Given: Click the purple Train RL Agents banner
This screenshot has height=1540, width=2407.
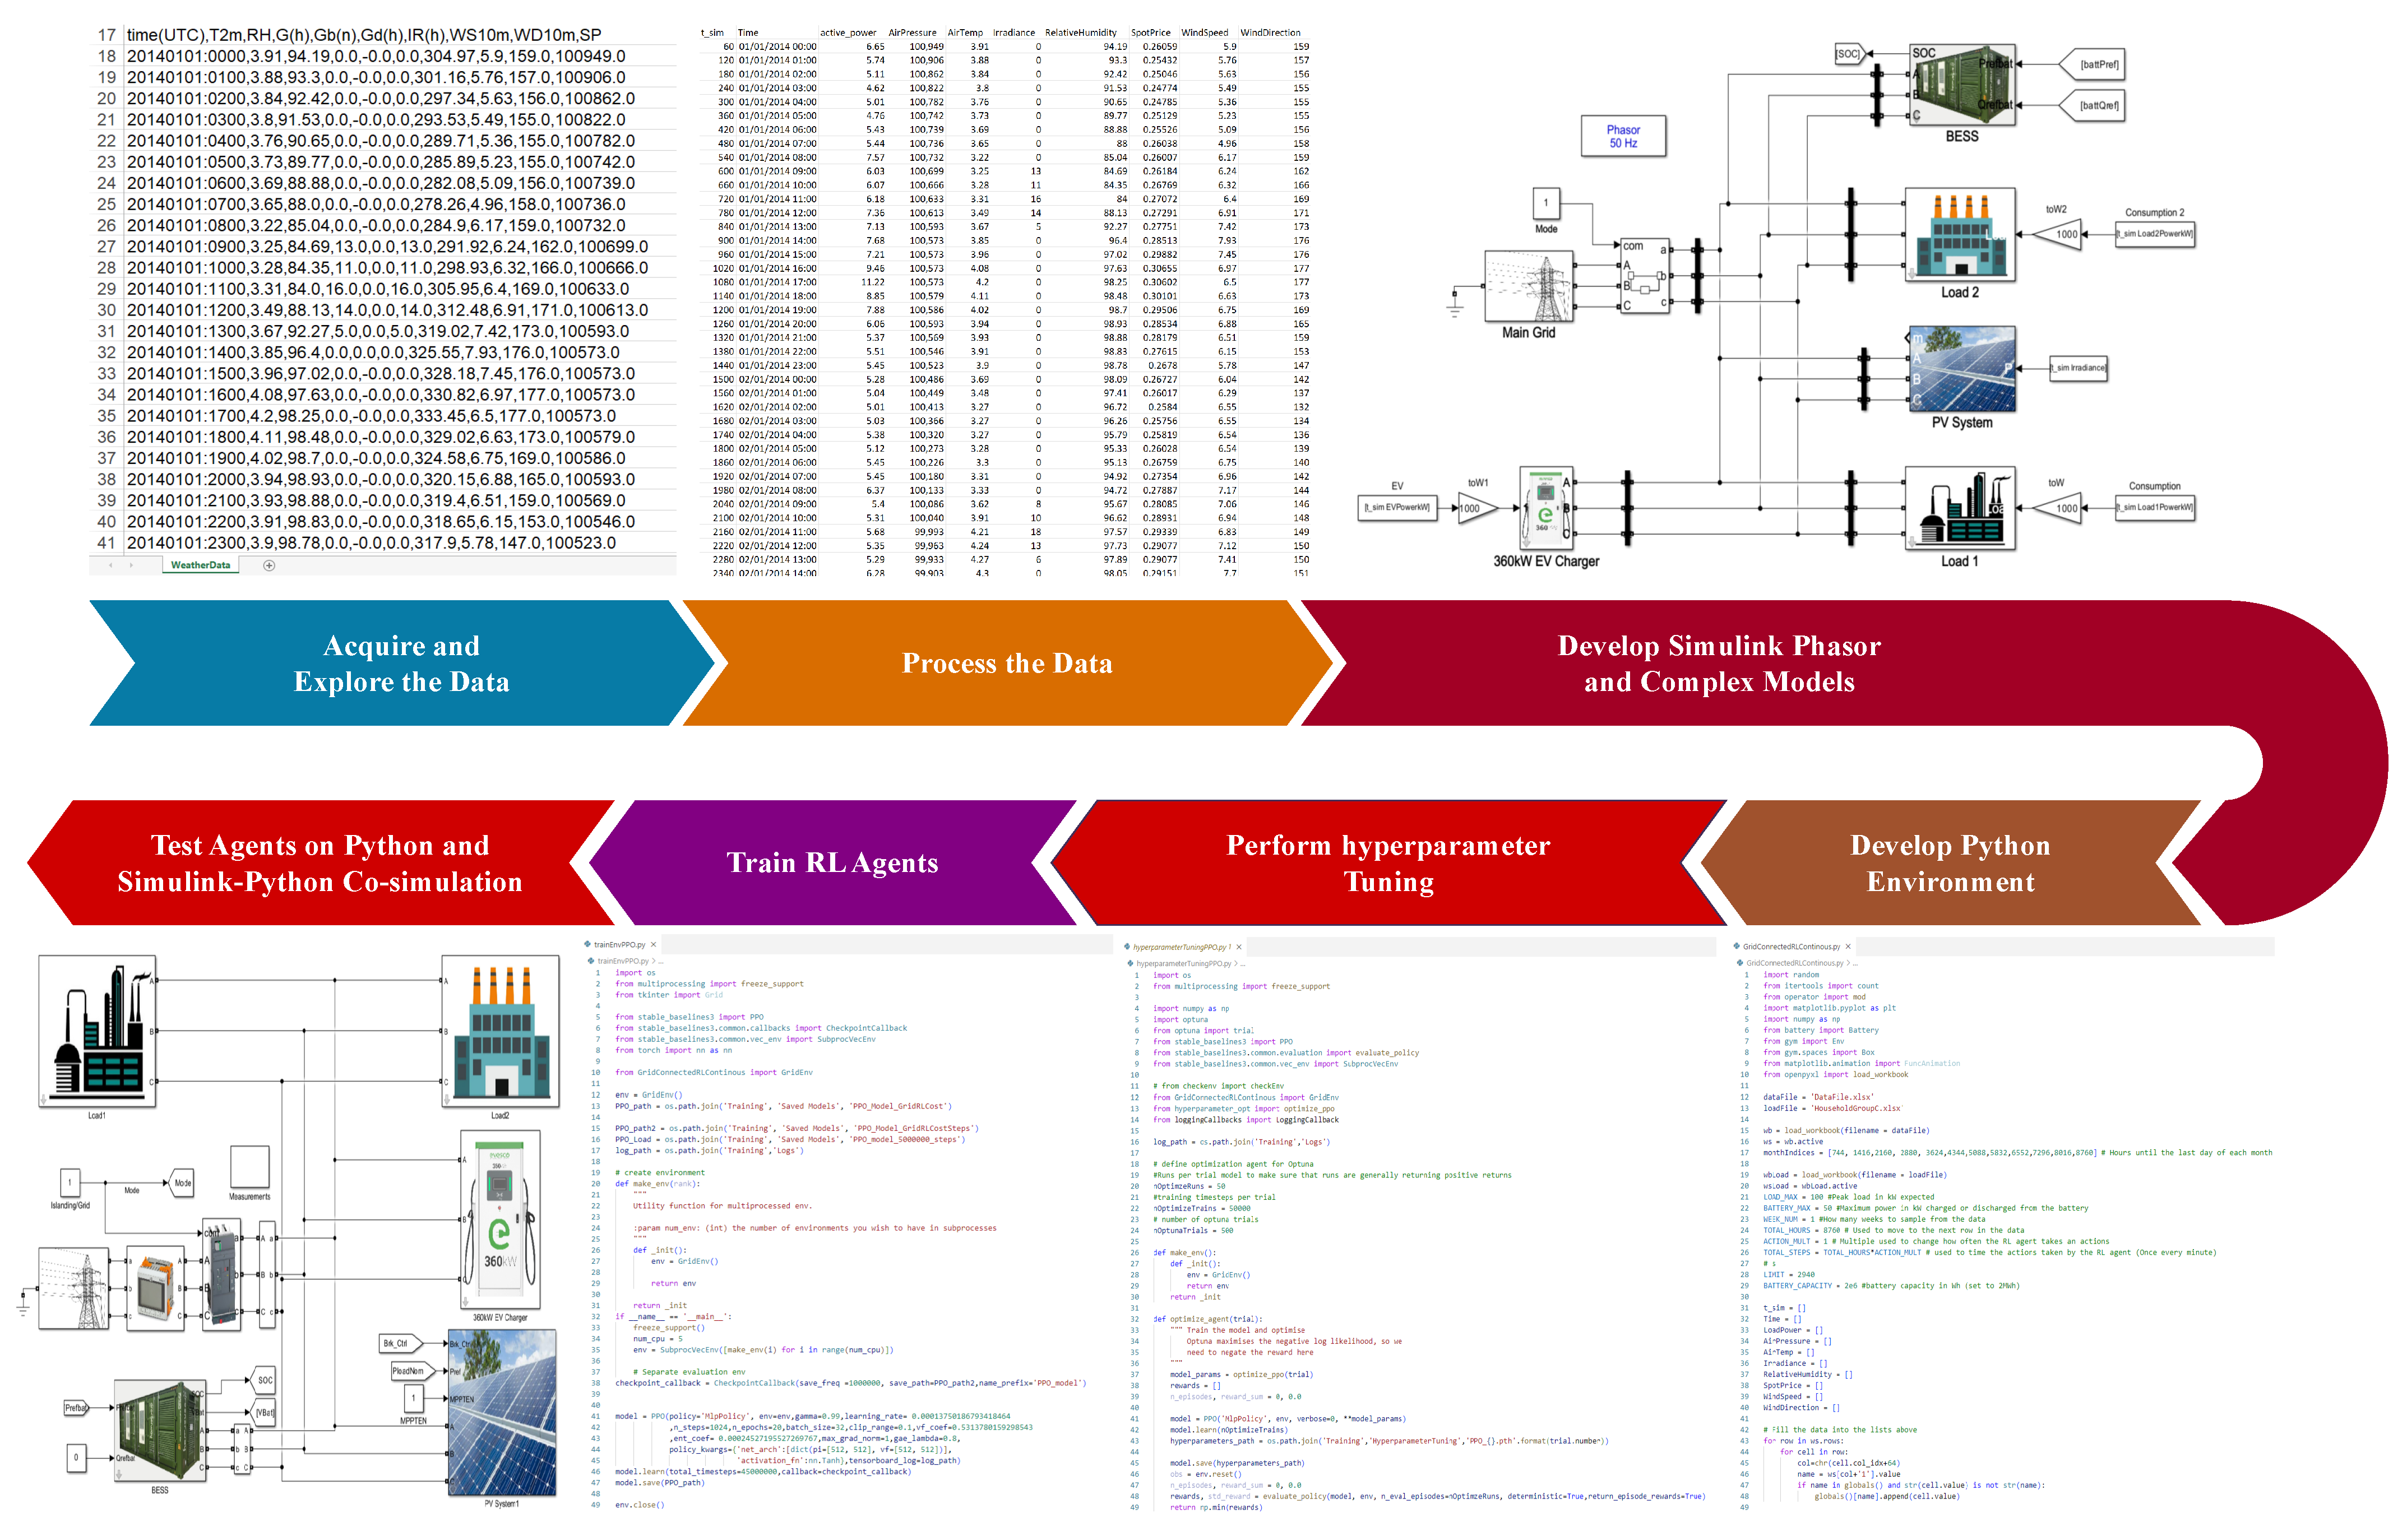Looking at the screenshot, I should [832, 863].
